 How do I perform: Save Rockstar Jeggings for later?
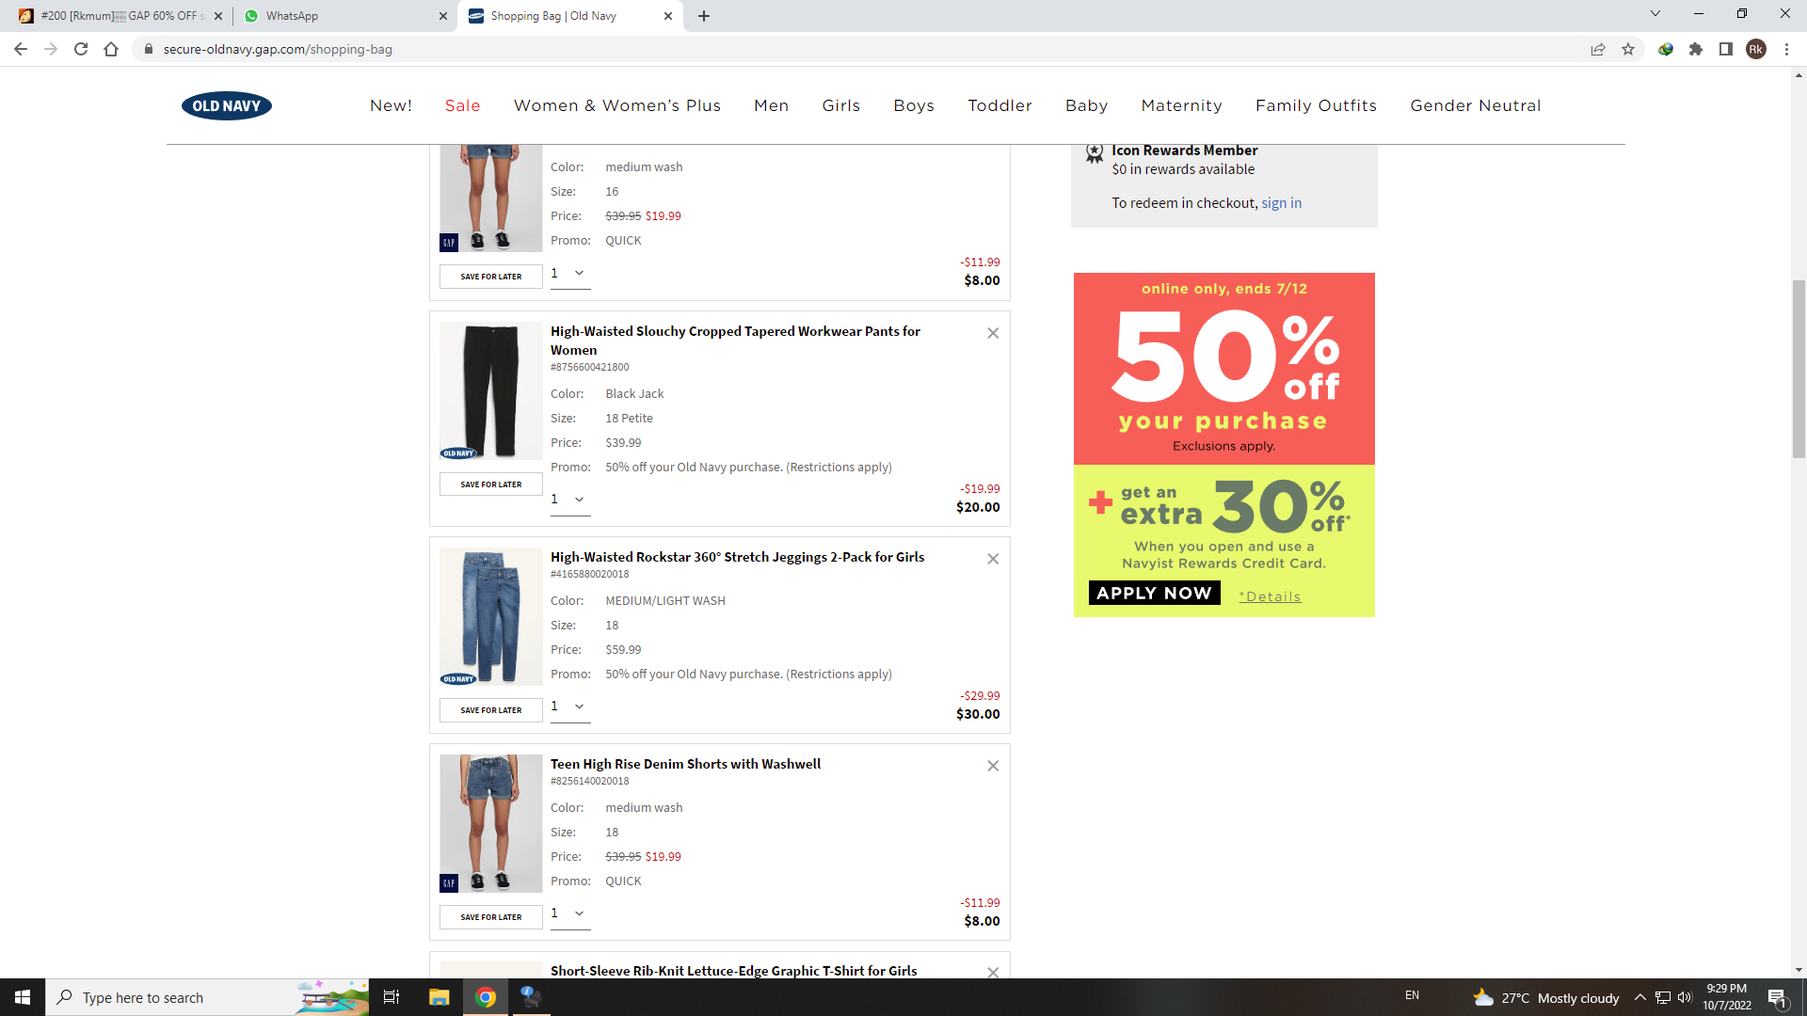click(491, 710)
